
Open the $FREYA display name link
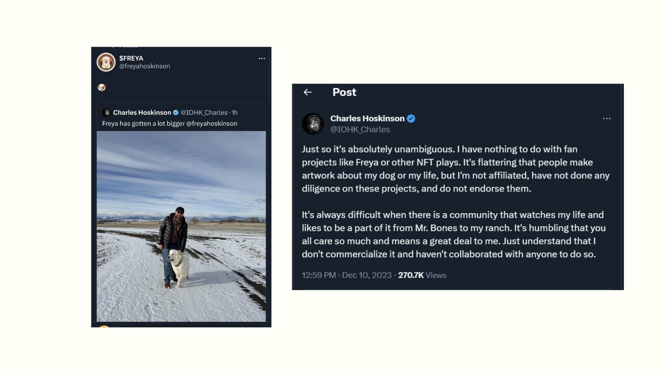coord(131,58)
